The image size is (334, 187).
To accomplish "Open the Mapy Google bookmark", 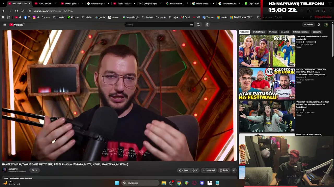I will (x=131, y=17).
